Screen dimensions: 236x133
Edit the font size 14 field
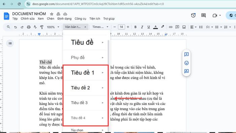[121, 27]
